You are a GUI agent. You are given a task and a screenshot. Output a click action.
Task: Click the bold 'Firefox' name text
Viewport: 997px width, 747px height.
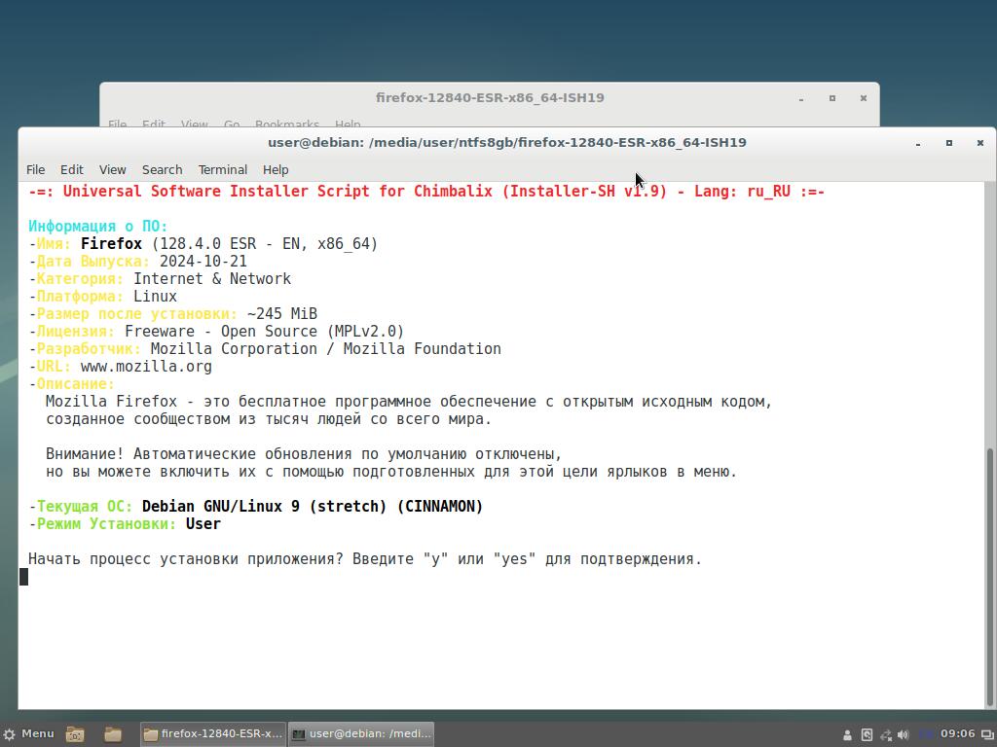click(x=111, y=244)
